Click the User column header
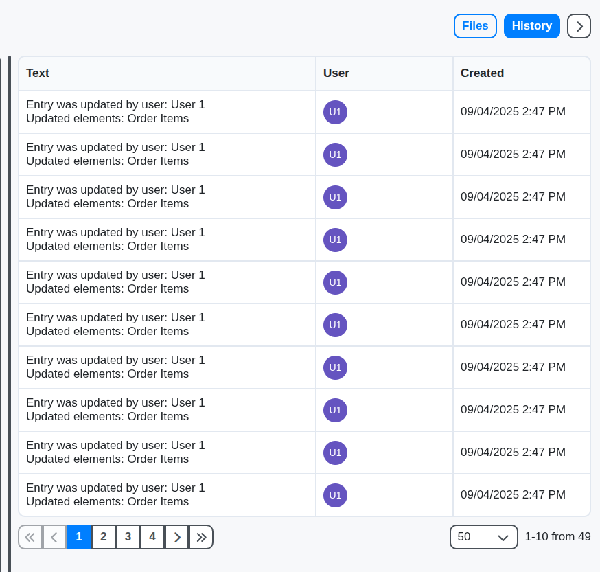The width and height of the screenshot is (600, 572). [x=336, y=73]
